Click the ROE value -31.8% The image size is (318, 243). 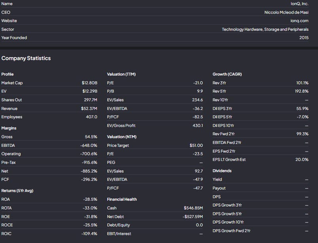(91, 217)
